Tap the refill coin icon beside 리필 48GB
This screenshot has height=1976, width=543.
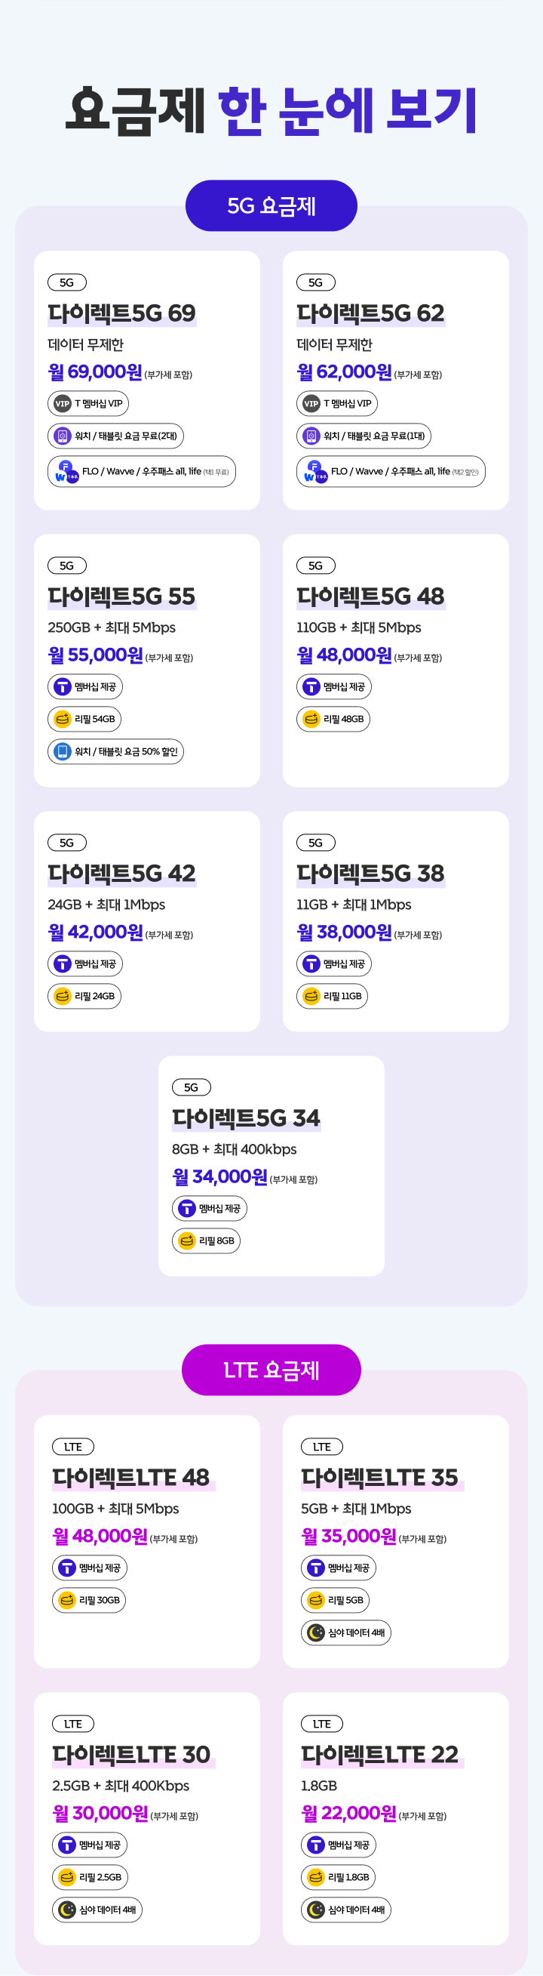pos(311,720)
